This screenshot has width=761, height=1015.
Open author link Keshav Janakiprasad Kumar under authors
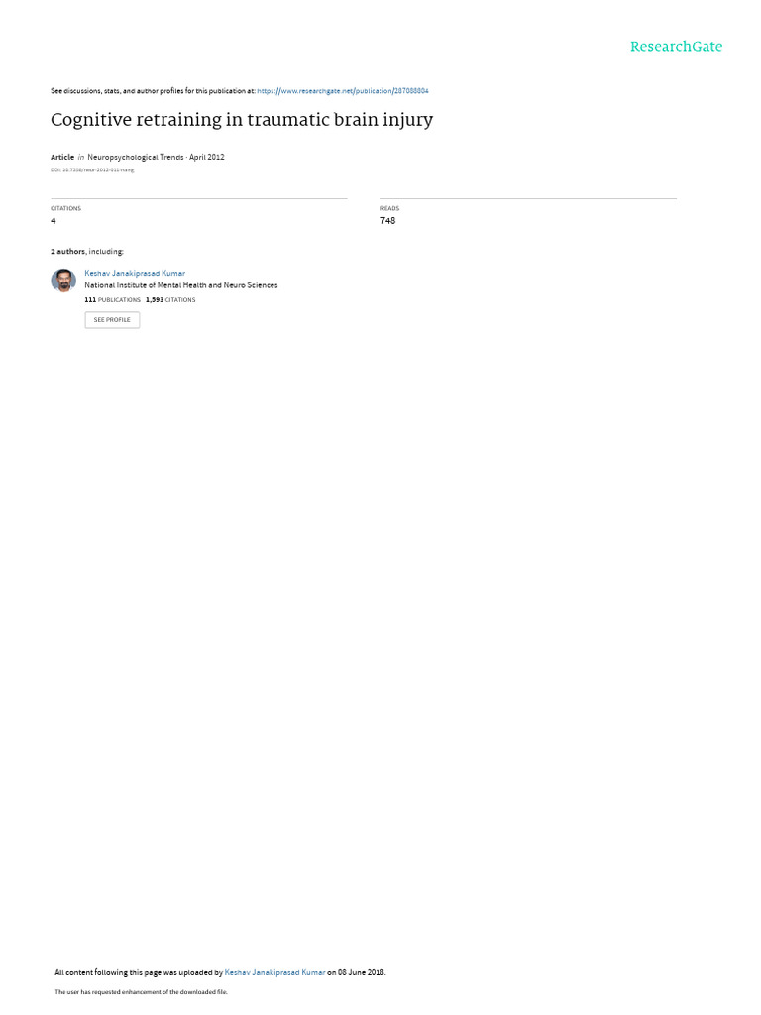pyautogui.click(x=135, y=274)
